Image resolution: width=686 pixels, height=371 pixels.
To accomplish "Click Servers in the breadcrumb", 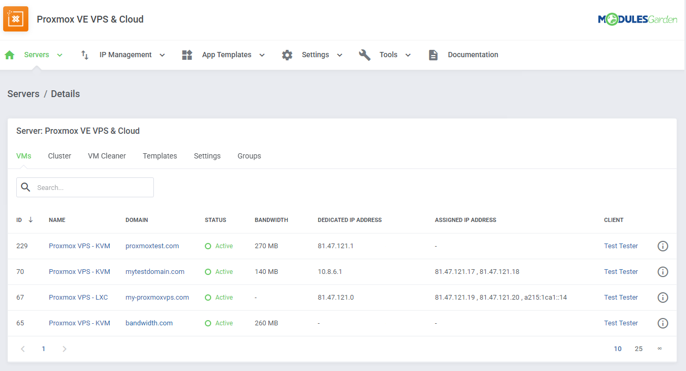I will 23,94.
